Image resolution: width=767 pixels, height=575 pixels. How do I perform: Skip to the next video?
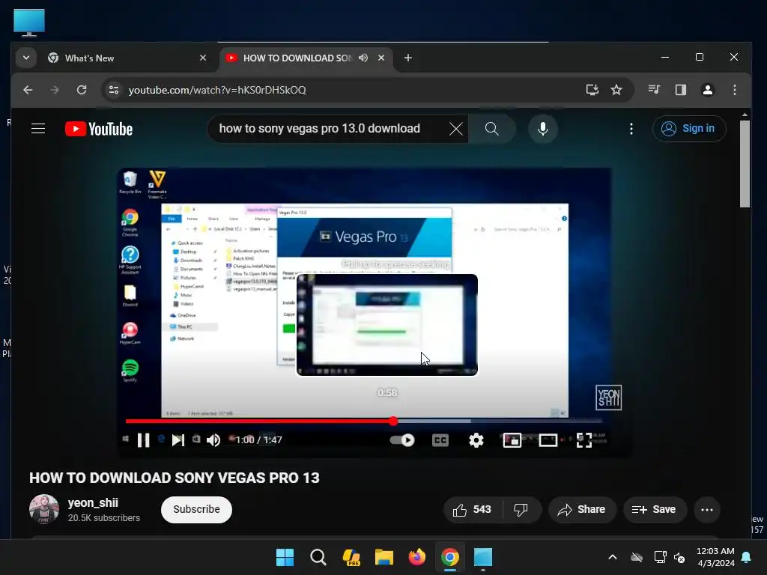click(178, 440)
